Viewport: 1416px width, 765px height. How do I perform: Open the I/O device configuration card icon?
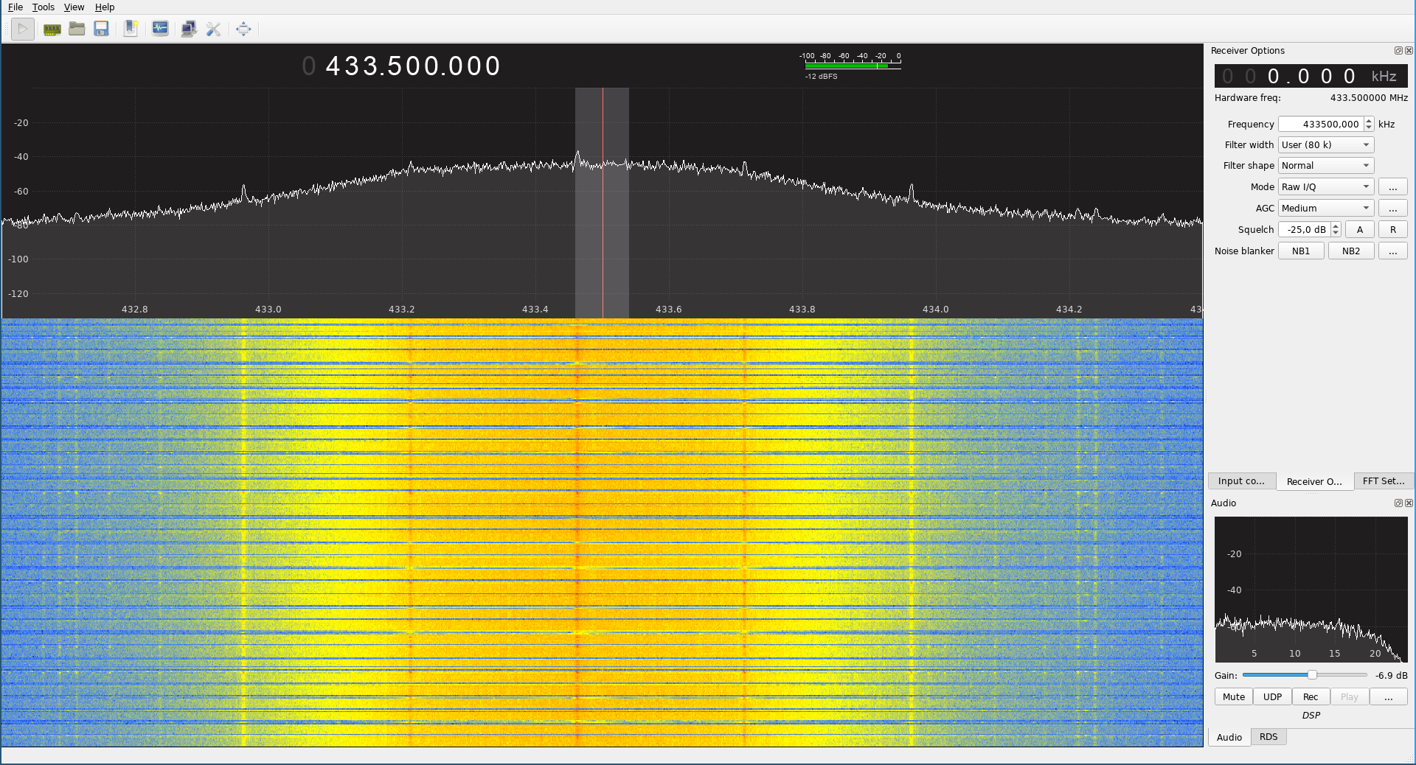point(52,29)
